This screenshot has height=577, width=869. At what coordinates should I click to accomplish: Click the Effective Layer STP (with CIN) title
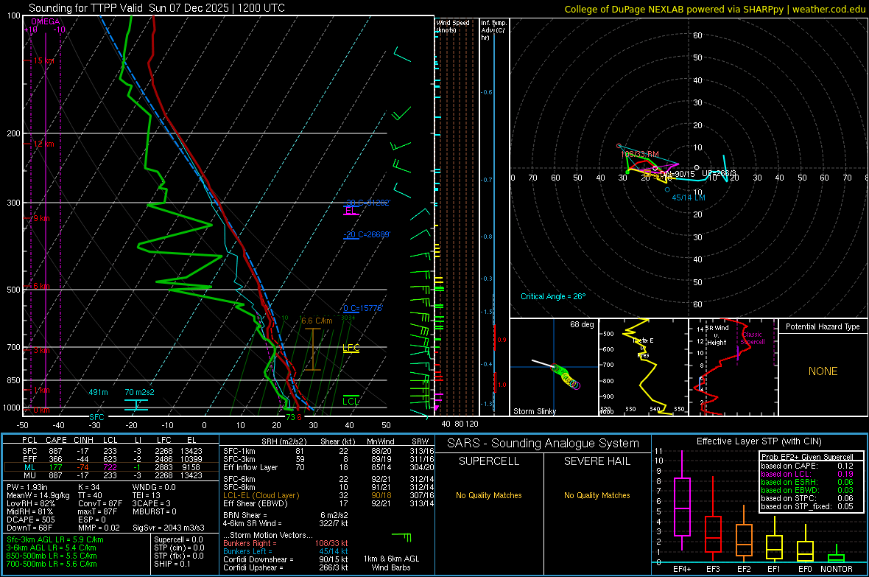pos(759,441)
